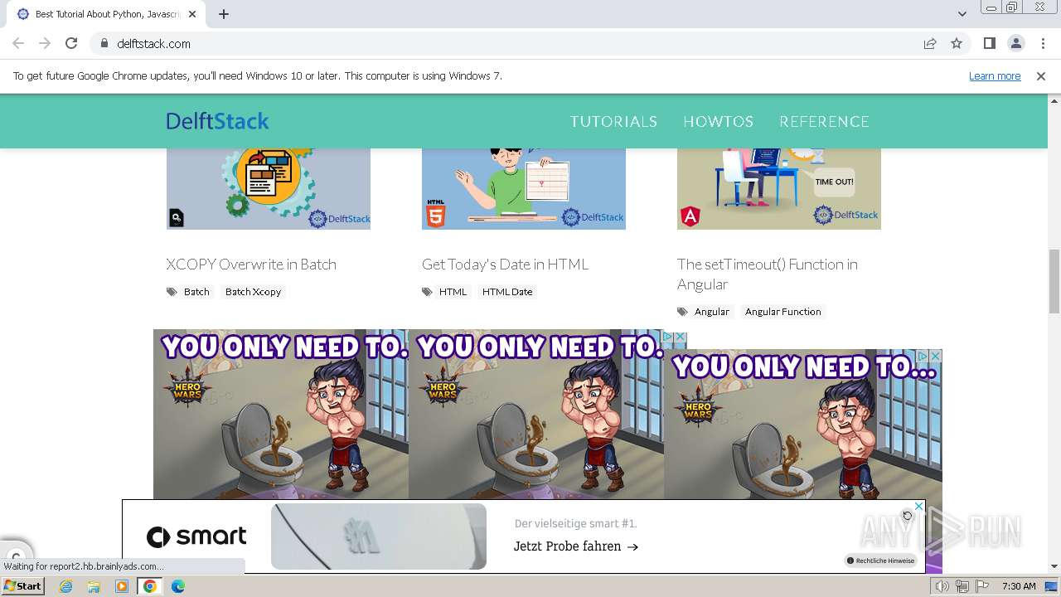Go back using browser back arrow
This screenshot has width=1061, height=597.
coord(18,43)
